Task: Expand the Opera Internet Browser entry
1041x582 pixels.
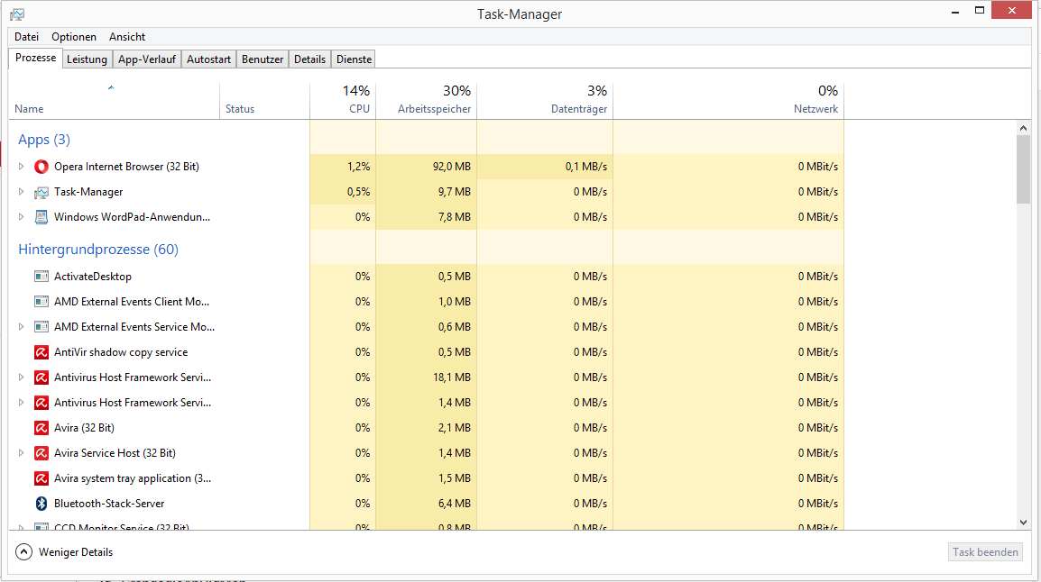Action: pyautogui.click(x=21, y=167)
